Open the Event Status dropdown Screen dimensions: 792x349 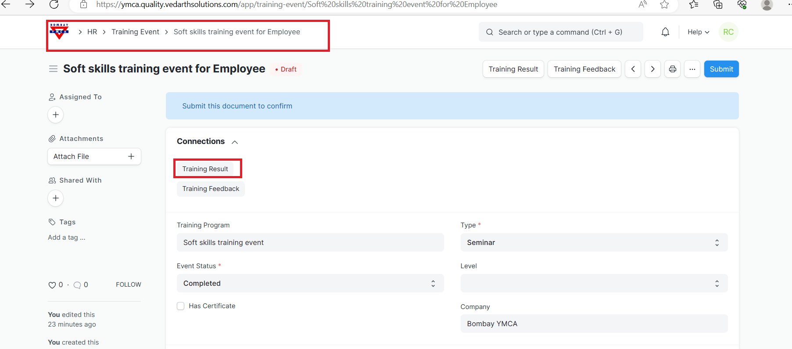click(310, 283)
